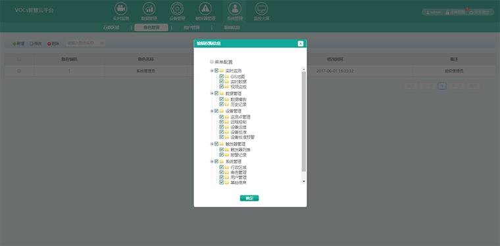500x246 pixels.
Task: Select the 实时数据 tree label
Action: [239, 82]
